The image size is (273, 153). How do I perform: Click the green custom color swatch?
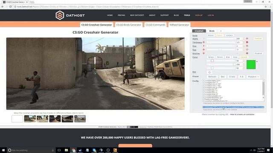click(251, 65)
